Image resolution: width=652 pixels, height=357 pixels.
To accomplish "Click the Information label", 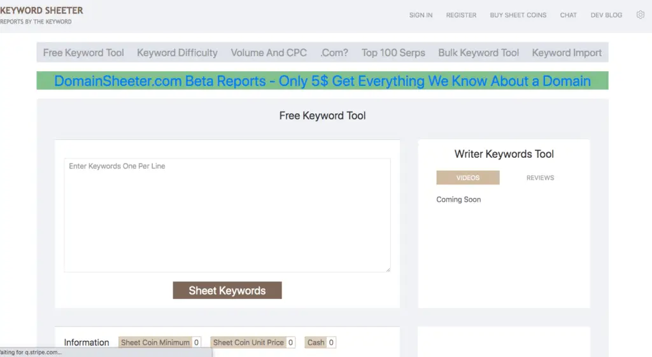I will point(87,342).
